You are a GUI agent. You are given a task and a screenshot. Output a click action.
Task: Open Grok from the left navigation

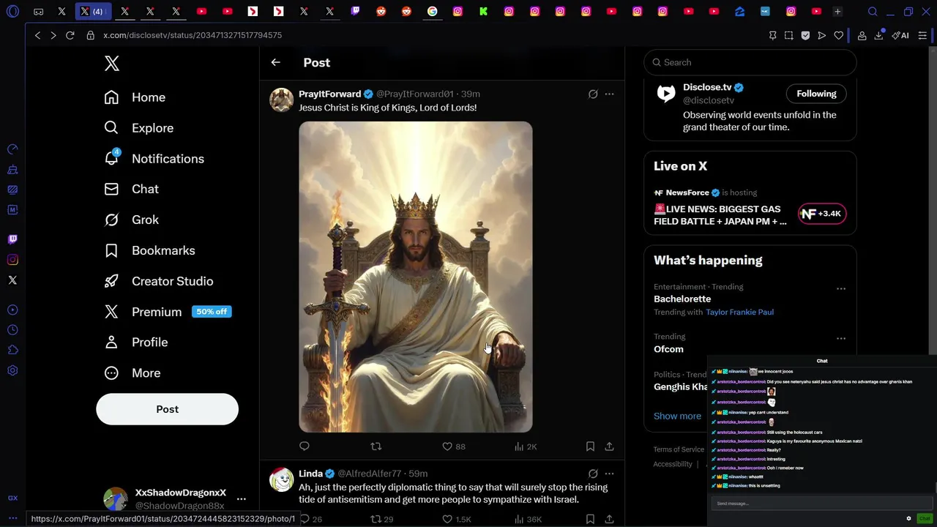pyautogui.click(x=144, y=220)
